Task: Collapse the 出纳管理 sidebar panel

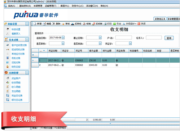Action: pos(27,73)
